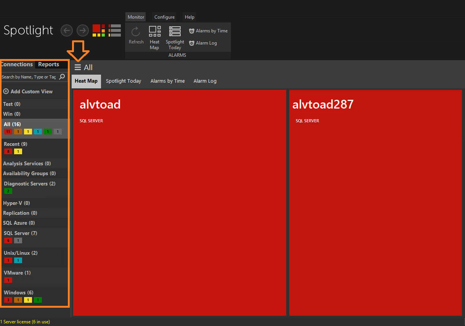Open the alvtoad287 heat map tile
This screenshot has height=326, width=465.
[x=375, y=203]
